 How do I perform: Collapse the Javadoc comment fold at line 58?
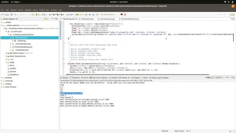click(x=65, y=43)
